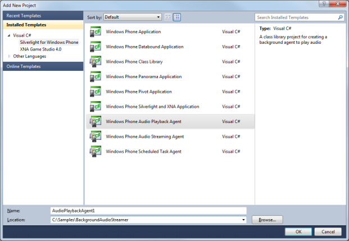The height and width of the screenshot is (241, 349).
Task: Open the Sort by Default dropdown
Action: (133, 17)
